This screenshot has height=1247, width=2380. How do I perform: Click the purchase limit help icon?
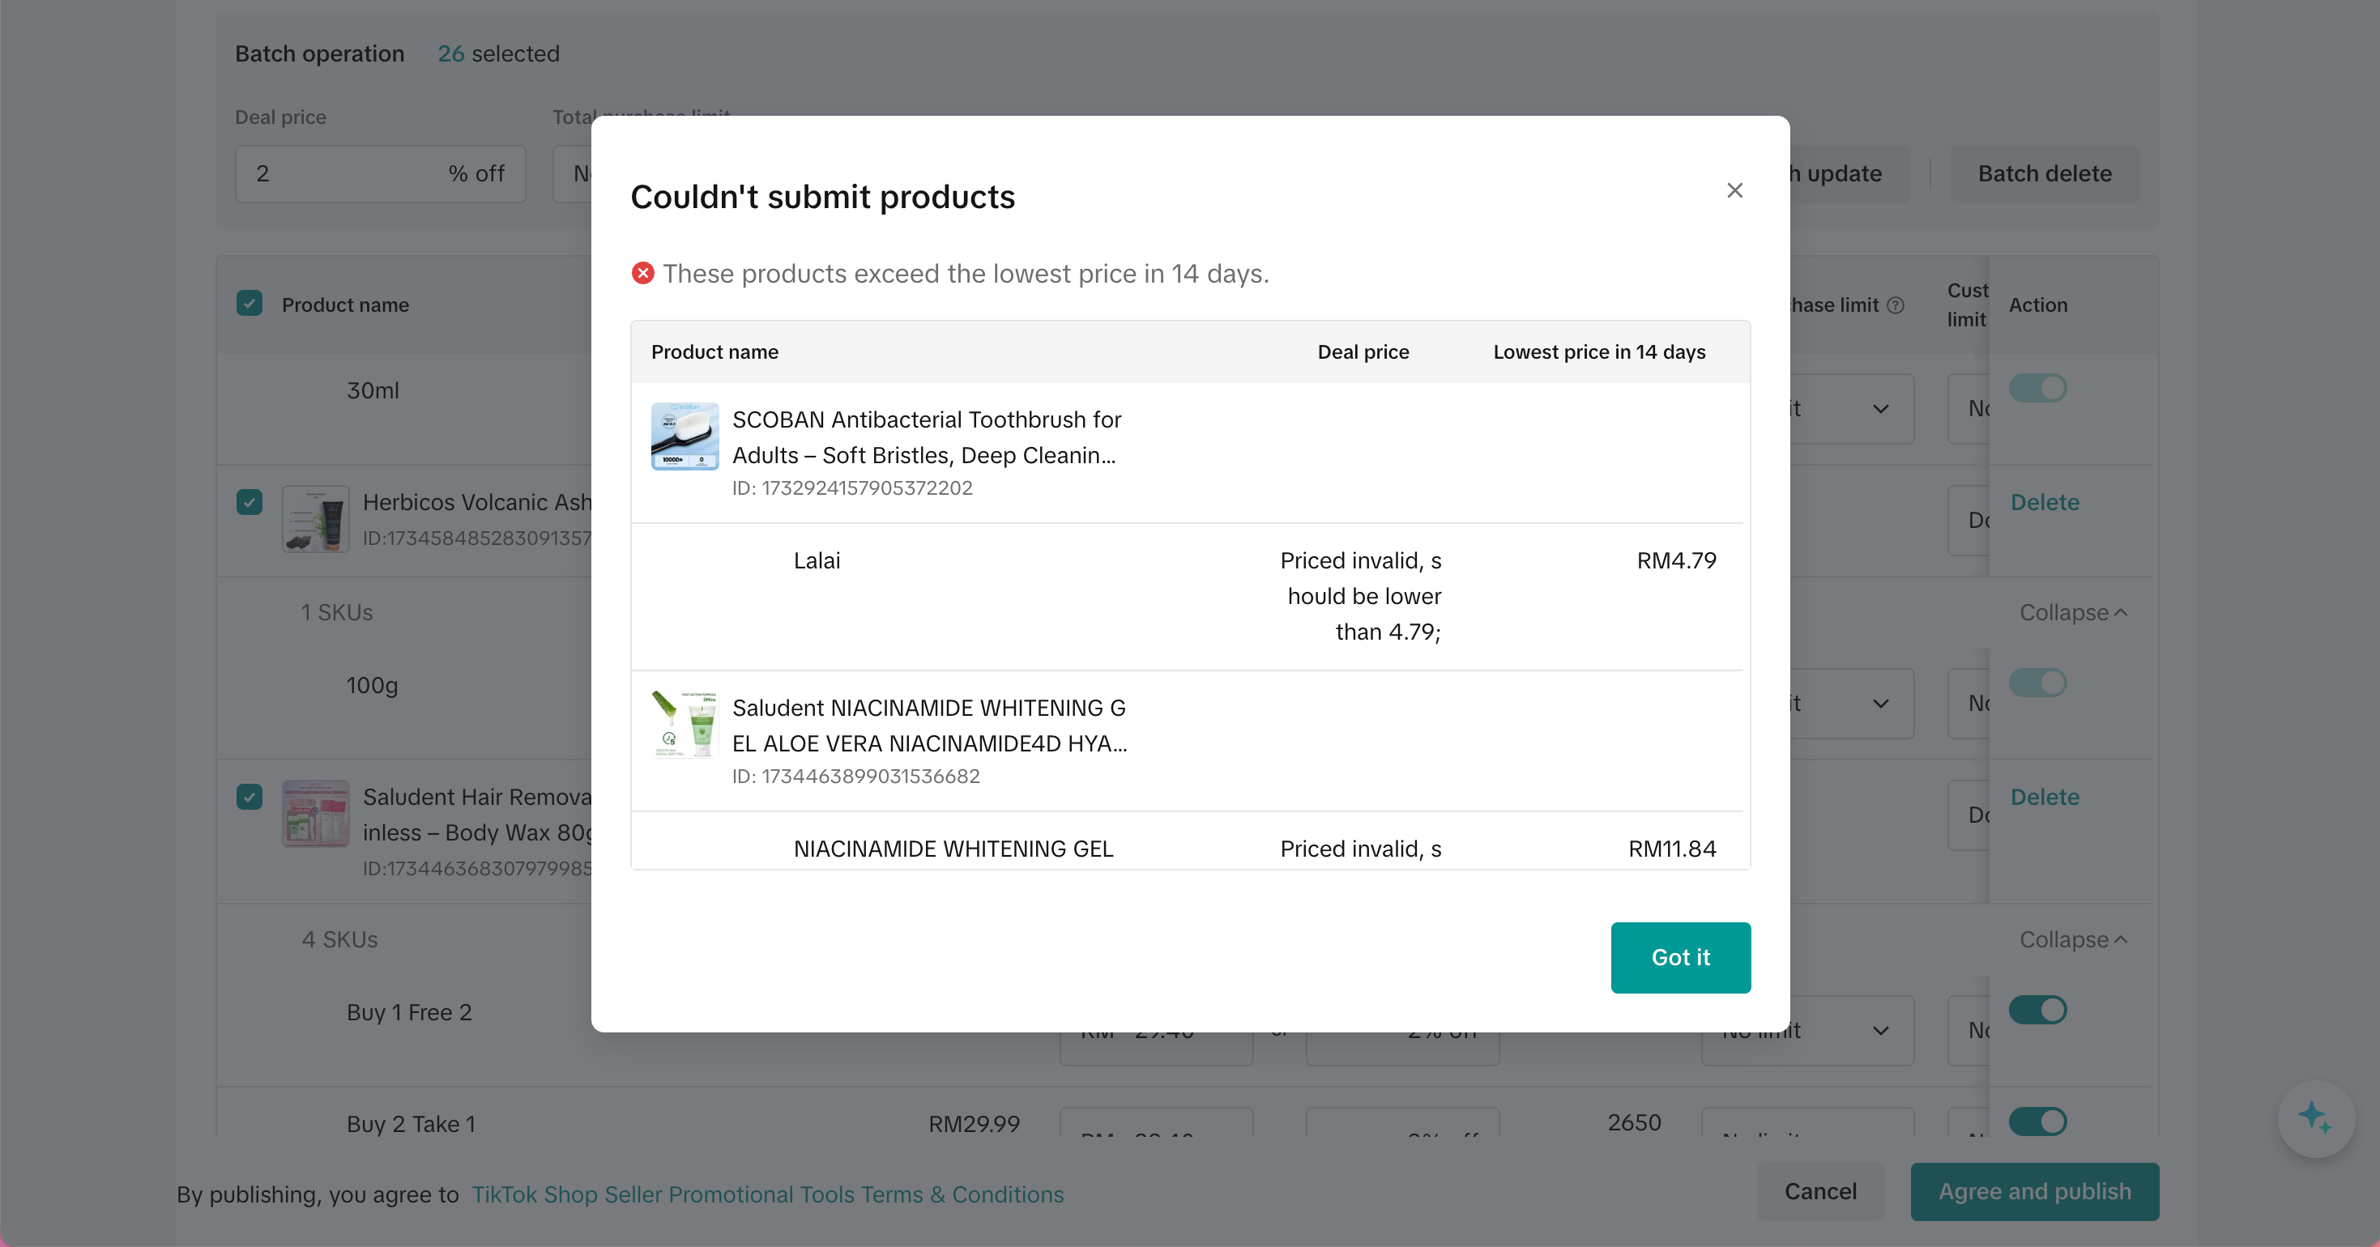(1895, 304)
